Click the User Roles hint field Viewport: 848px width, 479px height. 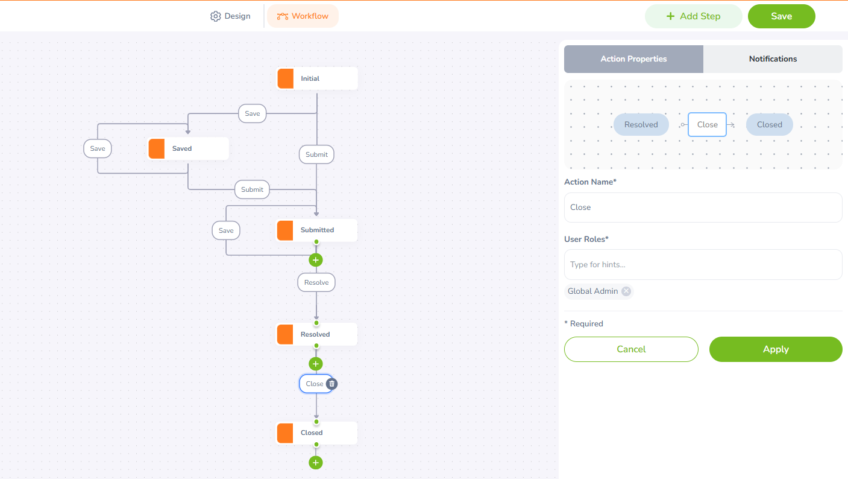(703, 265)
